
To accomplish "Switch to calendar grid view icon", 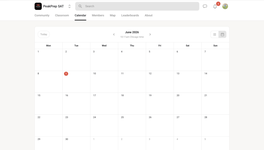I will point(223,34).
